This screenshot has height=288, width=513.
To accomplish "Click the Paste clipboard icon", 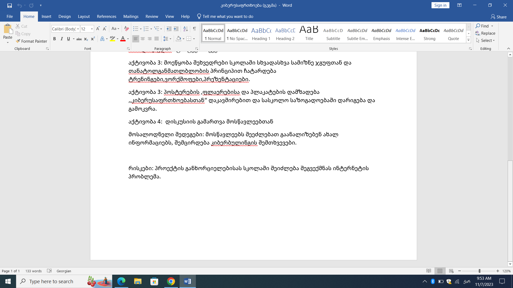I will [8, 29].
